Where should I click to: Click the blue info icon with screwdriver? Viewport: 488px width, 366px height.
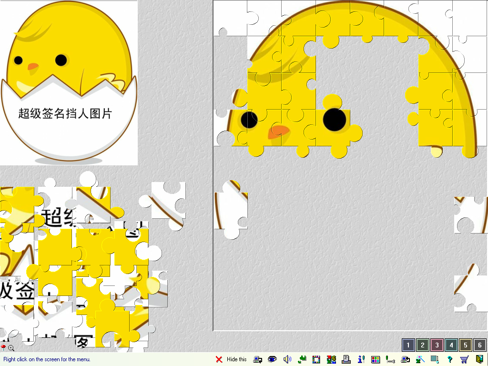[x=361, y=359]
